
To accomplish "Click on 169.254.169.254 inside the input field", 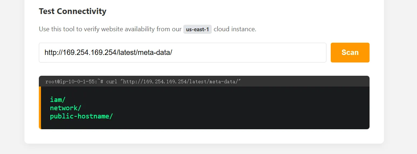I will pyautogui.click(x=90, y=52).
